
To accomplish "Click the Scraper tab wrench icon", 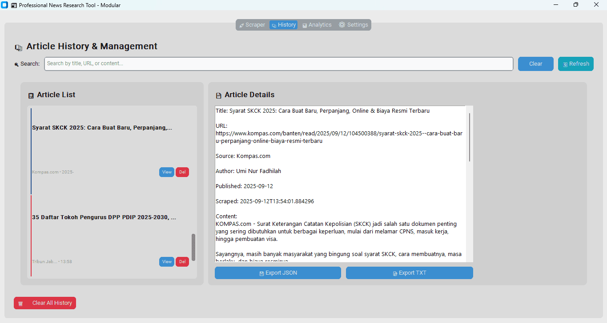I will 241,25.
